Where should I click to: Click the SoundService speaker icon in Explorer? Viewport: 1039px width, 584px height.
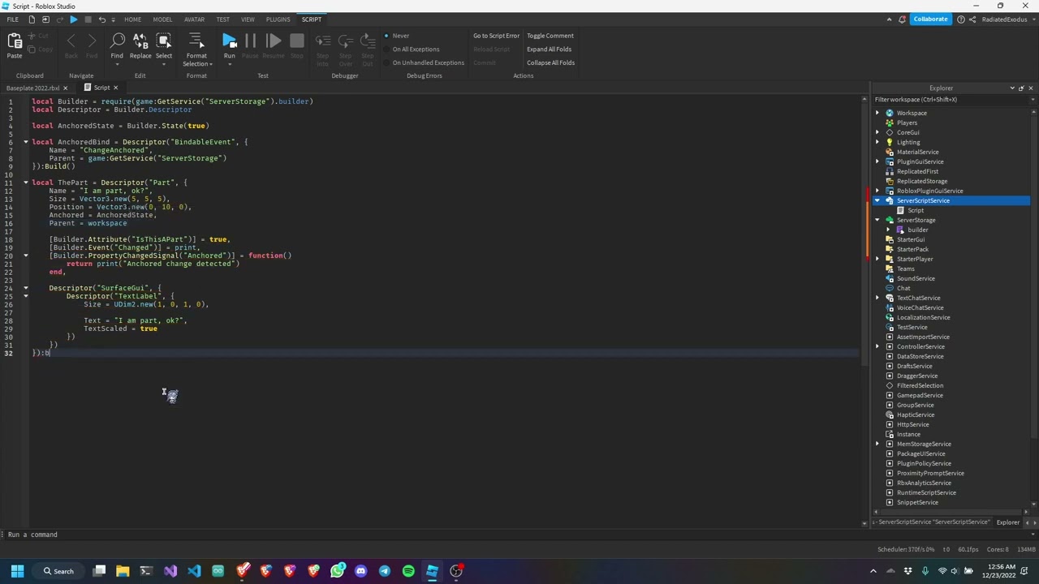tap(890, 278)
